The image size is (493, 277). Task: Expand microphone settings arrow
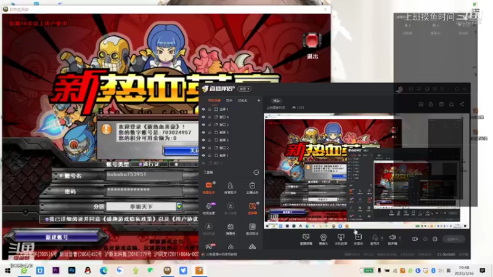pyautogui.click(x=382, y=238)
